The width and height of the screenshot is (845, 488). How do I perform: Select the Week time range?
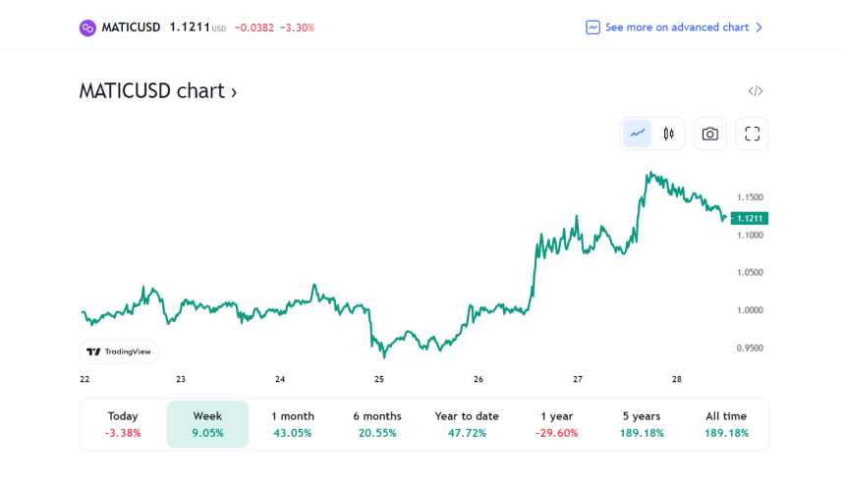[207, 424]
